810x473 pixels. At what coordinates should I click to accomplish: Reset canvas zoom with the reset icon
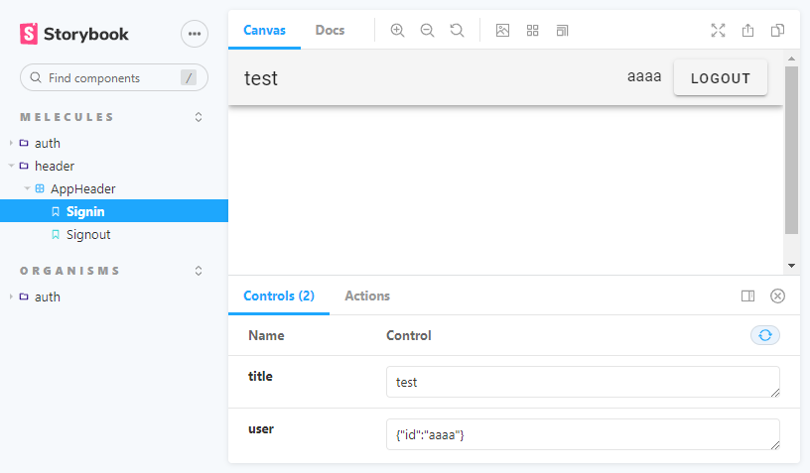pyautogui.click(x=457, y=31)
